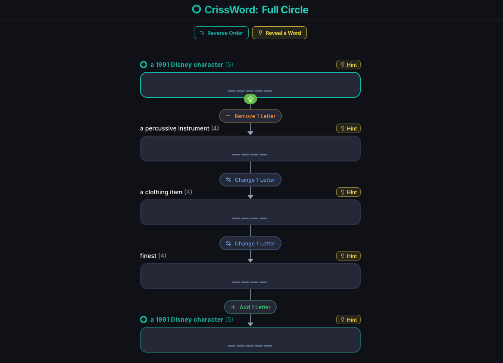Click the Reverse Order button
The image size is (503, 363).
(x=221, y=32)
